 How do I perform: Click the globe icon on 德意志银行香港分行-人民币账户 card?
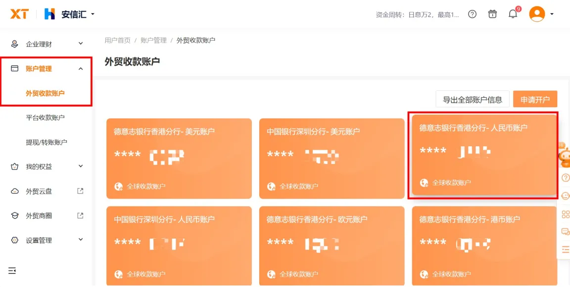[x=424, y=182]
